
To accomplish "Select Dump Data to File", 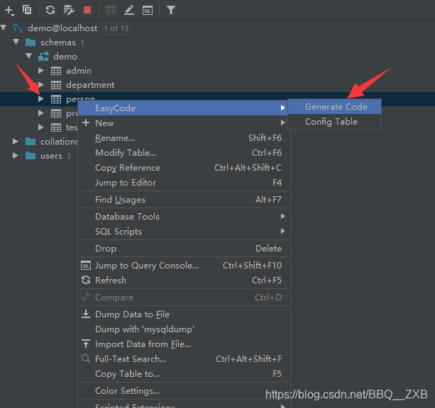I will [184, 314].
